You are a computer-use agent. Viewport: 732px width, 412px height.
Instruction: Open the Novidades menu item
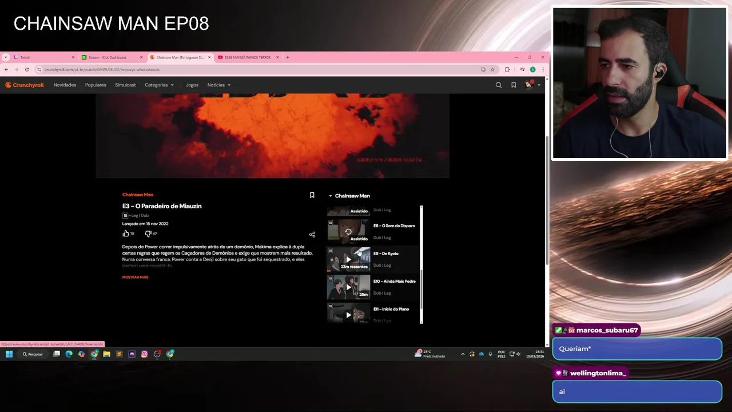click(65, 85)
